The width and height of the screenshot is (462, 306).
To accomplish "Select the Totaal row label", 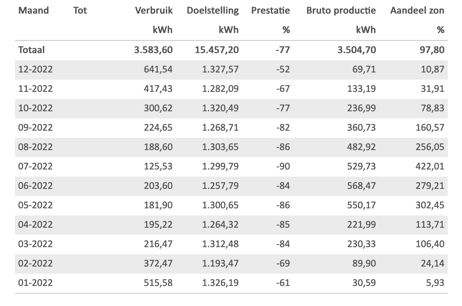I will [x=31, y=50].
